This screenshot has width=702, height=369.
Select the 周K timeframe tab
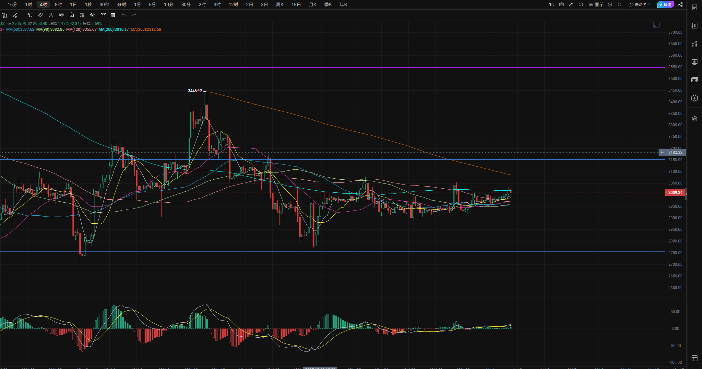coord(280,5)
